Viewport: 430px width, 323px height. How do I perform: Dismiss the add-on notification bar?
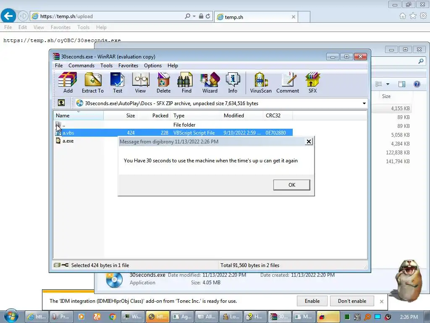point(381,301)
